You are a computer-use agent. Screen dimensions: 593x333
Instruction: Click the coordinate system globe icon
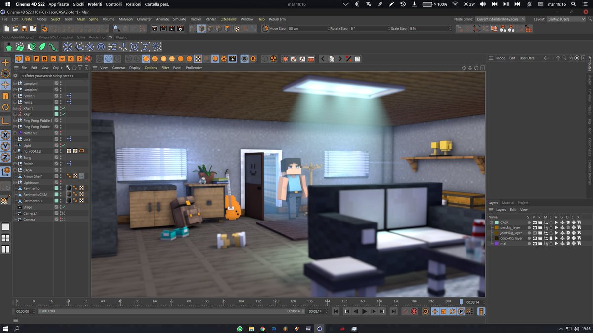(x=6, y=171)
